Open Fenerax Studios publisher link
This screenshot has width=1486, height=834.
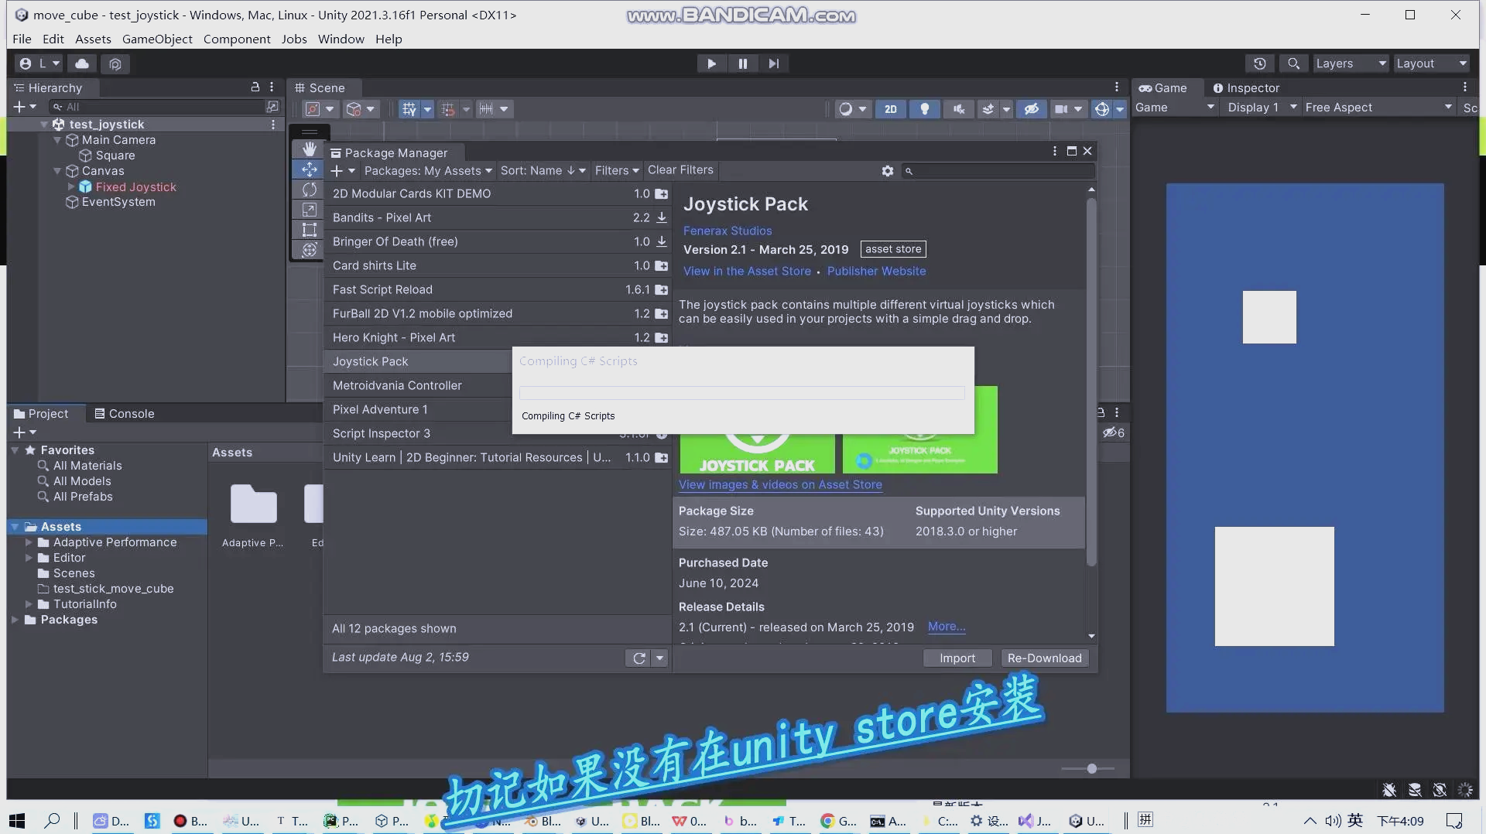[728, 231]
